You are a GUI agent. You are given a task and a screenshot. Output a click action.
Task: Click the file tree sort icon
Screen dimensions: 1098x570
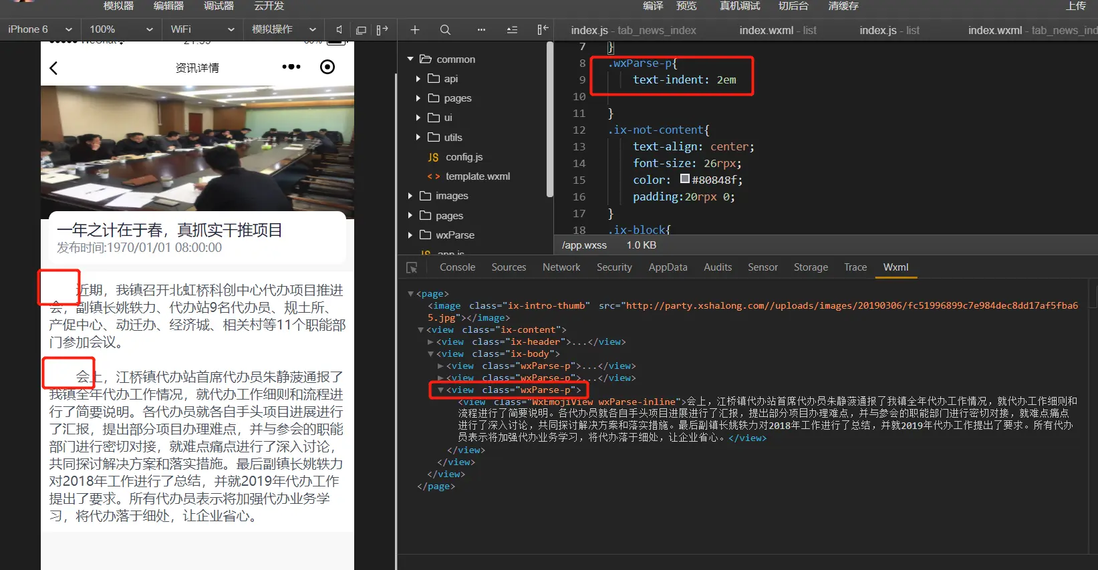512,29
